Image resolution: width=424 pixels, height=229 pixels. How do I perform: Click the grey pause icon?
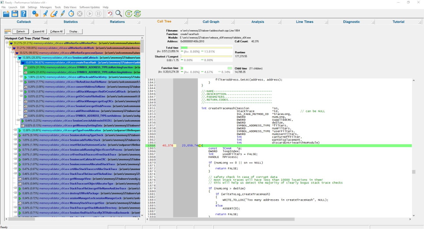tap(99, 14)
